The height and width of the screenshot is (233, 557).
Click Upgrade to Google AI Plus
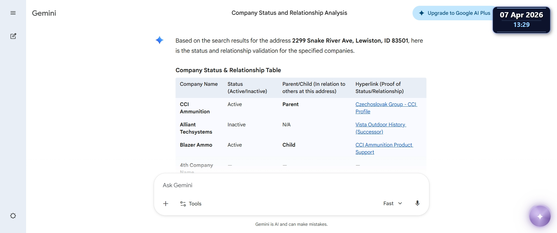454,13
